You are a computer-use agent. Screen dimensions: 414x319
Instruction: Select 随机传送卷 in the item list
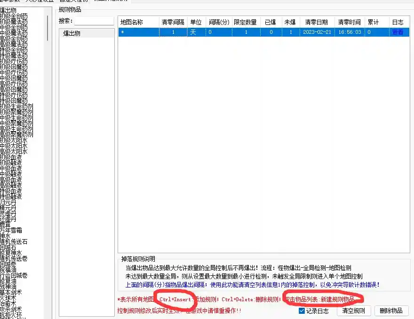tap(14, 258)
